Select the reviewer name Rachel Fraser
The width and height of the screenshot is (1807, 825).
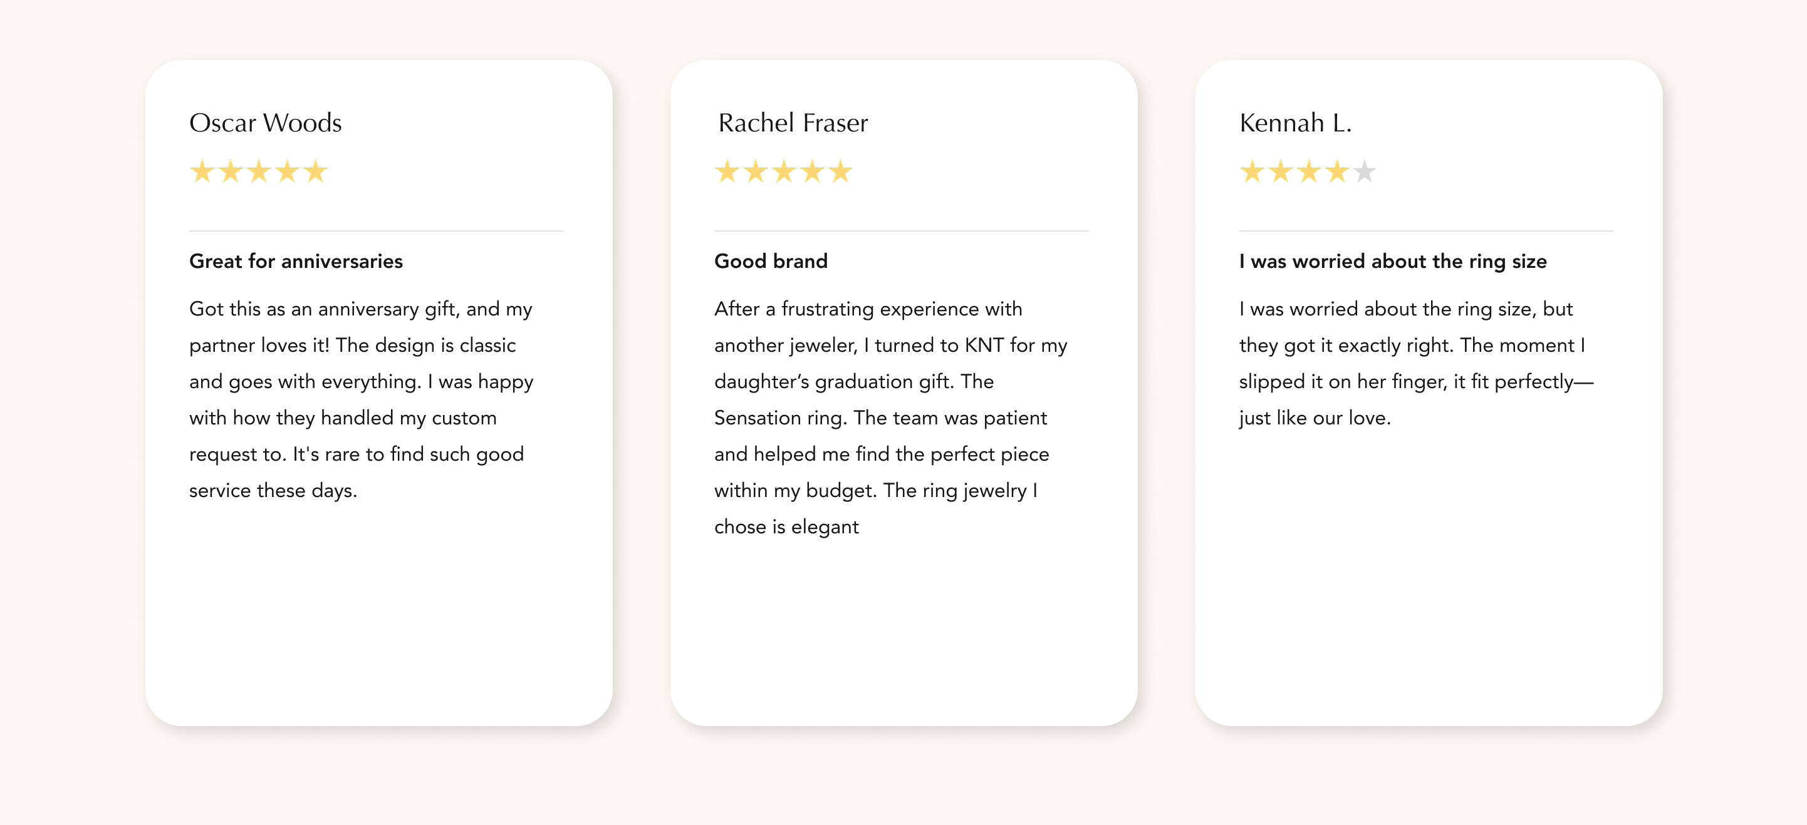coord(793,123)
